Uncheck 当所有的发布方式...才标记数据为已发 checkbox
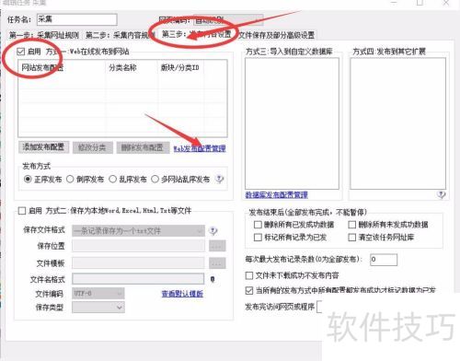The height and width of the screenshot is (361, 460). [249, 290]
